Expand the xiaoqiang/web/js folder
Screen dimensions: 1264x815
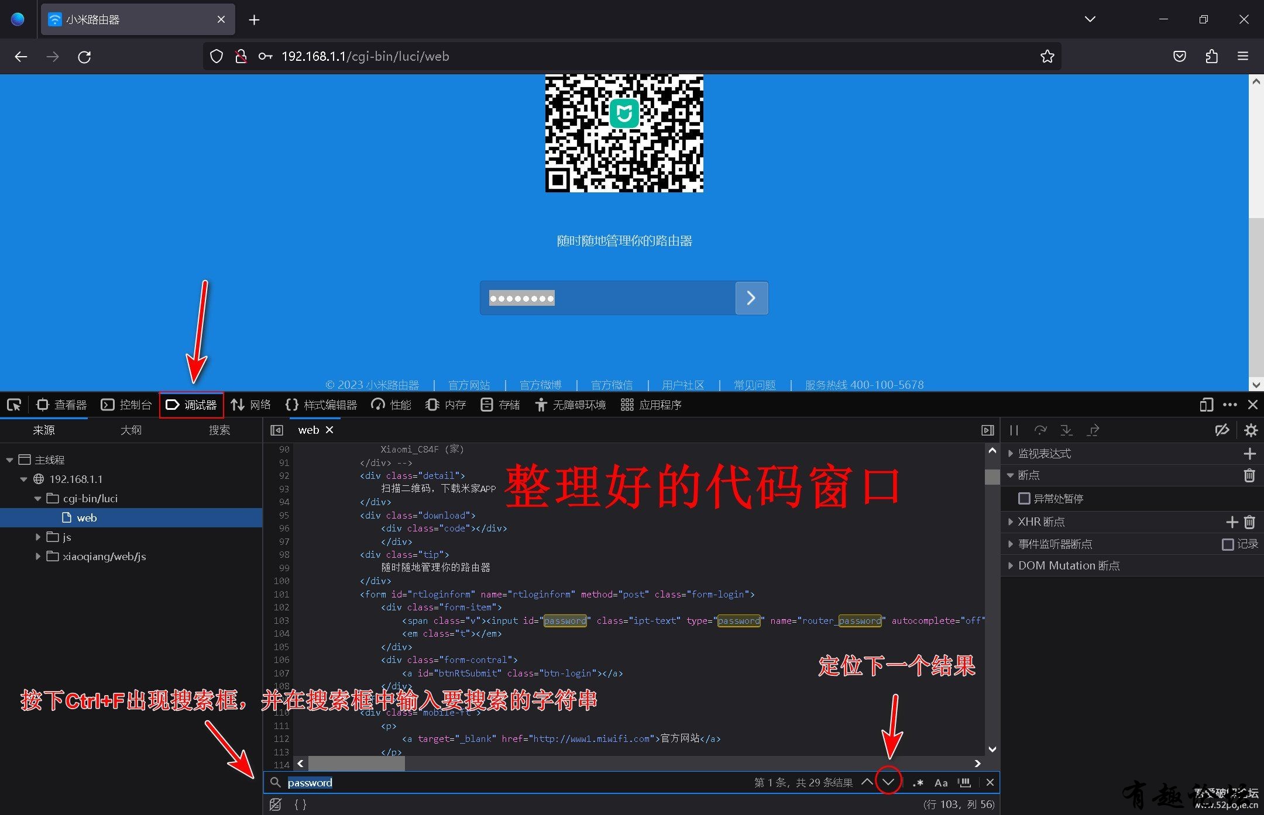(x=37, y=557)
